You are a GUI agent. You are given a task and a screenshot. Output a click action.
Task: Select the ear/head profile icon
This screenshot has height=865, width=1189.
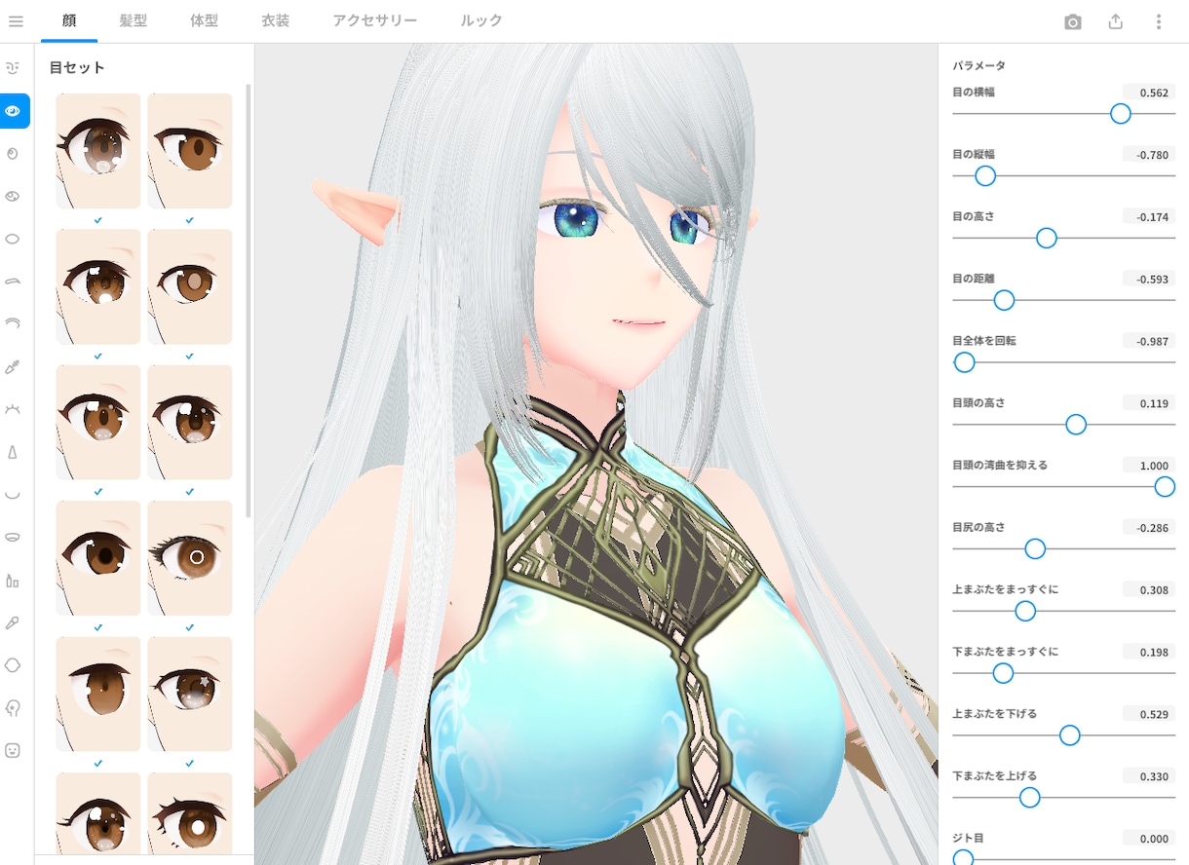point(13,708)
